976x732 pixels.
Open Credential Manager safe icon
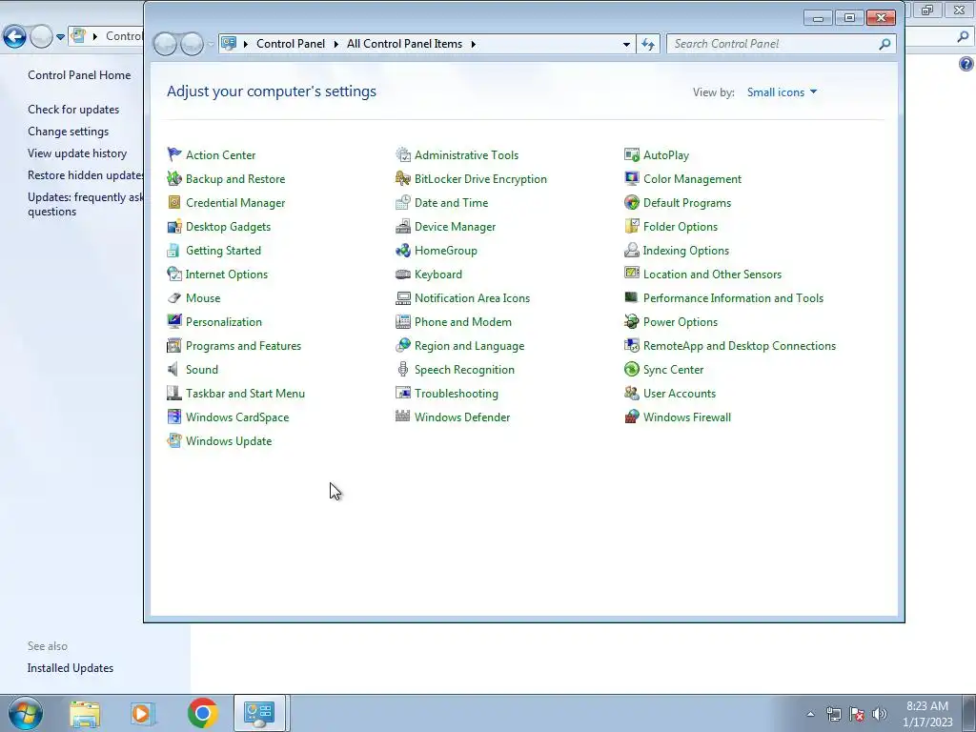(x=174, y=202)
